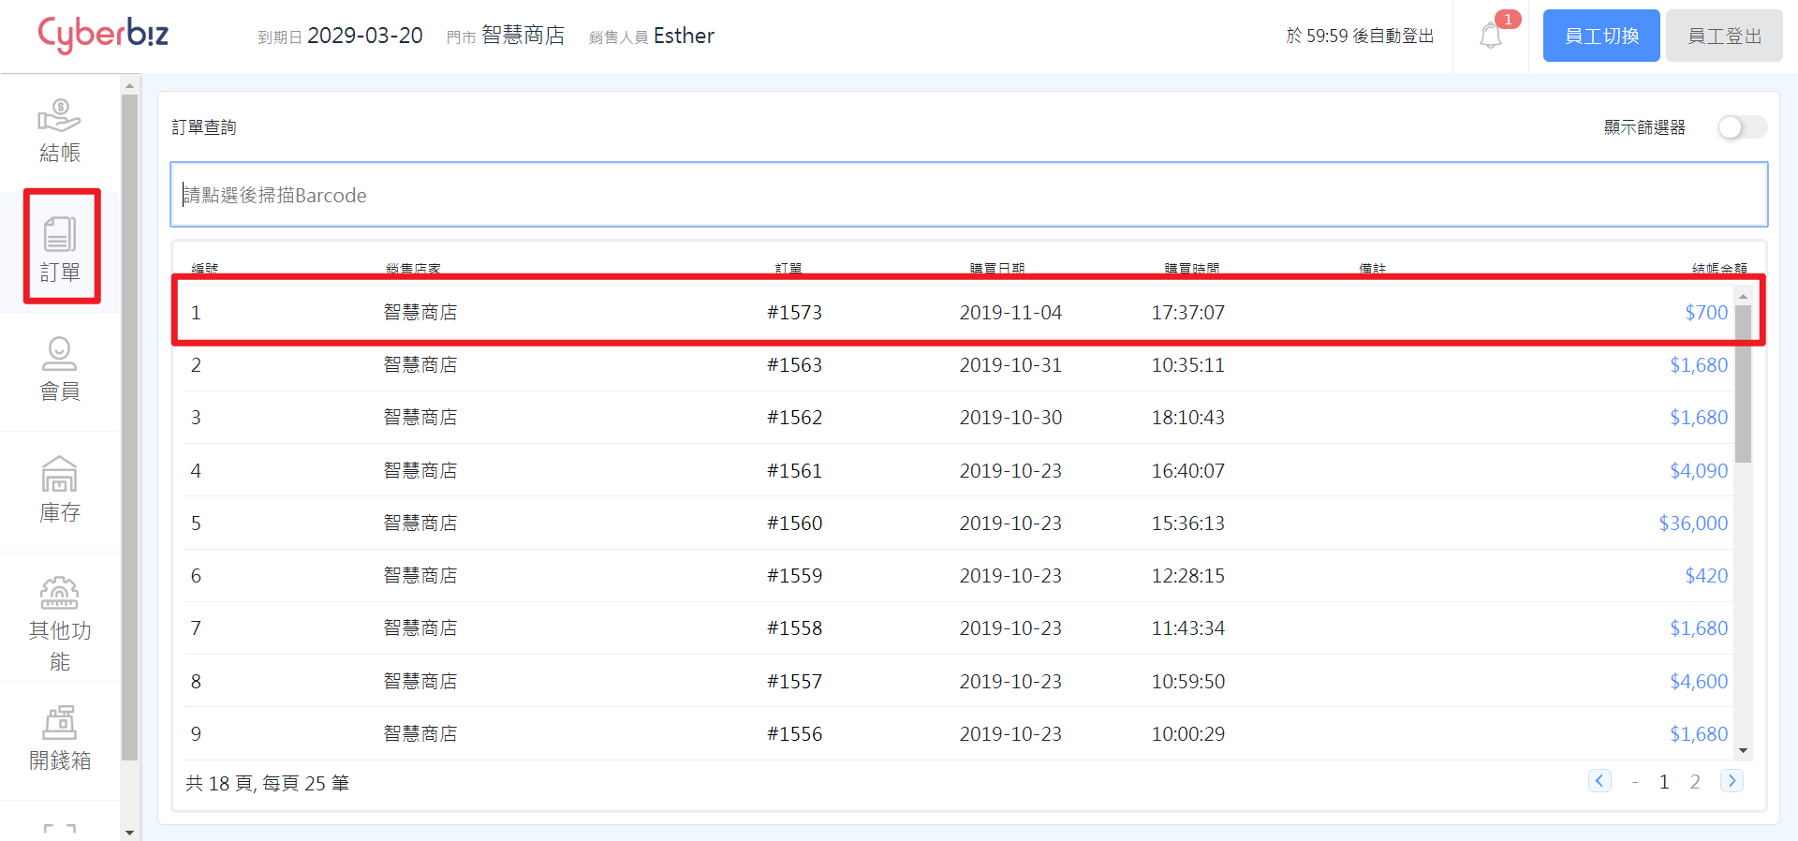Open order #1557 amount $4,600
Screen dimensions: 1798x841
click(x=1699, y=682)
